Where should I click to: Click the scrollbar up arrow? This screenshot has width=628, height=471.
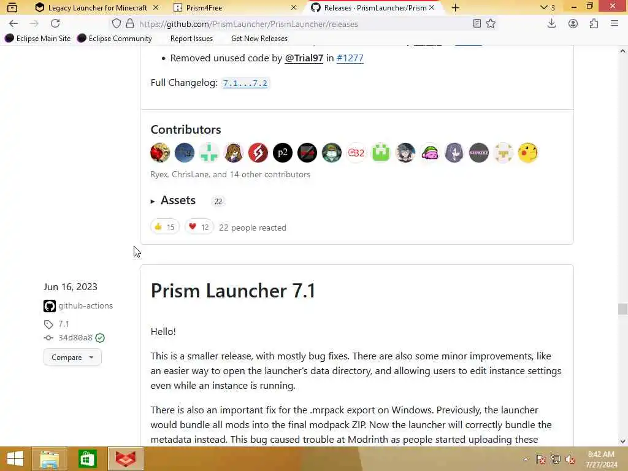(x=622, y=51)
